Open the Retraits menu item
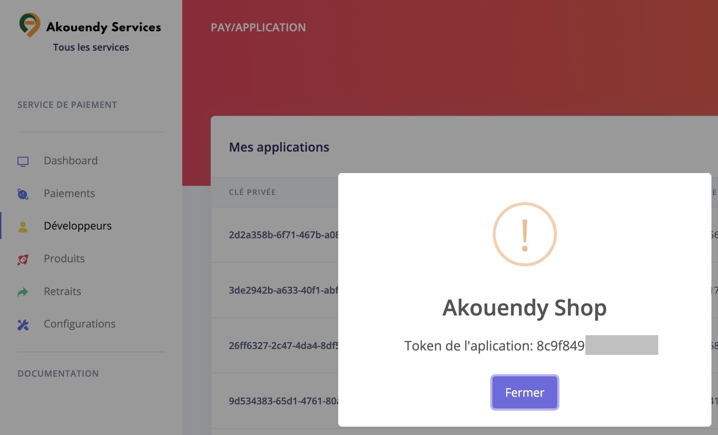Screen dimensions: 718x435 [x=62, y=291]
